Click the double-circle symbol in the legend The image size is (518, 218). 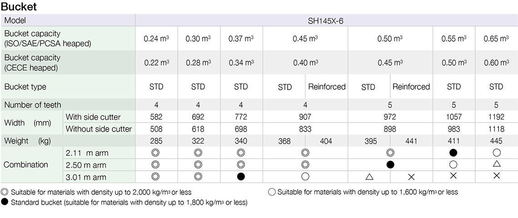click(x=5, y=192)
